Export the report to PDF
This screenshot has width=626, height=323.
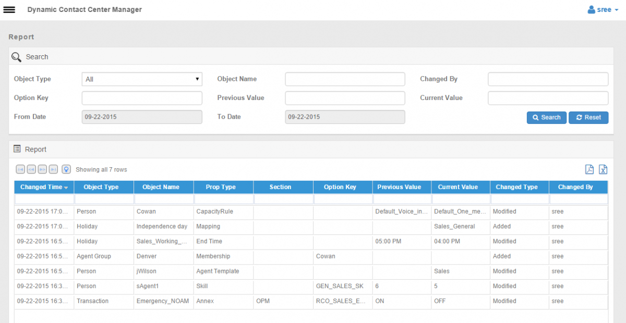point(589,169)
